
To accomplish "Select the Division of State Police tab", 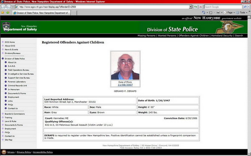I will (41, 13).
